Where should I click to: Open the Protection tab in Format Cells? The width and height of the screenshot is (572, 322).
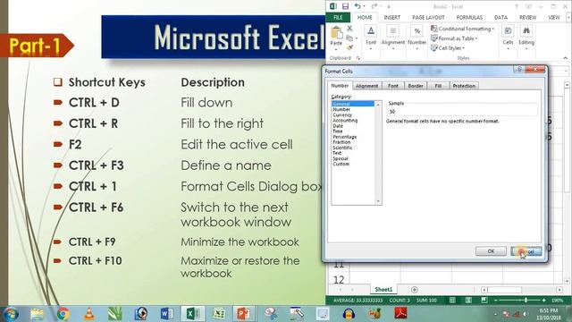pos(464,86)
